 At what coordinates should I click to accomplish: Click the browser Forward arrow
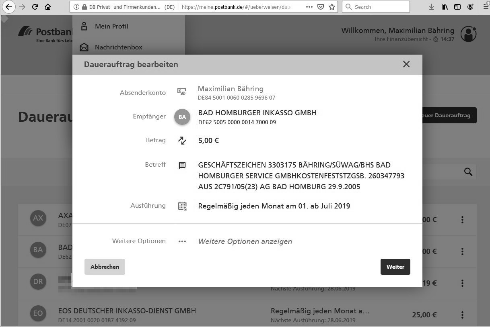pos(22,7)
